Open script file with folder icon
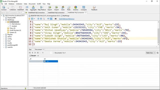 click(29, 19)
